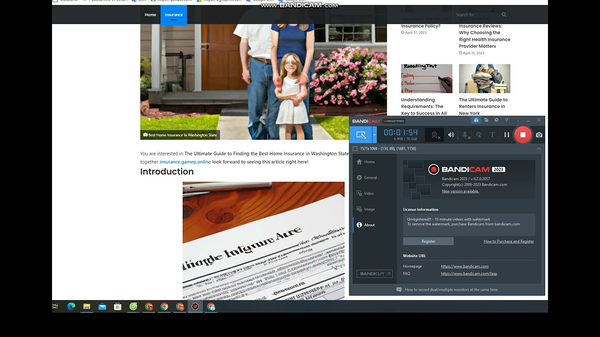Viewport: 600px width, 337px height.
Task: Take a screenshot using the camera icon
Action: point(539,135)
